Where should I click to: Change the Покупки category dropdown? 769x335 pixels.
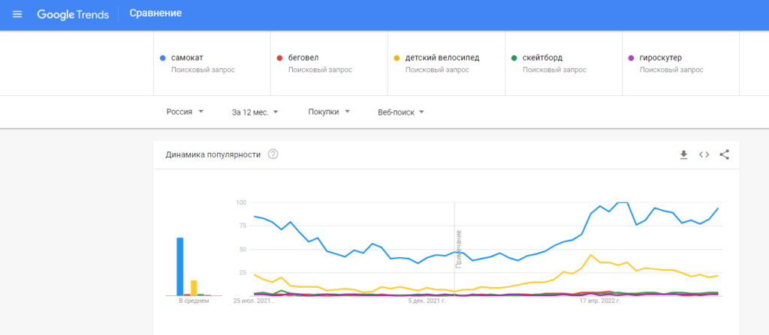[x=329, y=112]
